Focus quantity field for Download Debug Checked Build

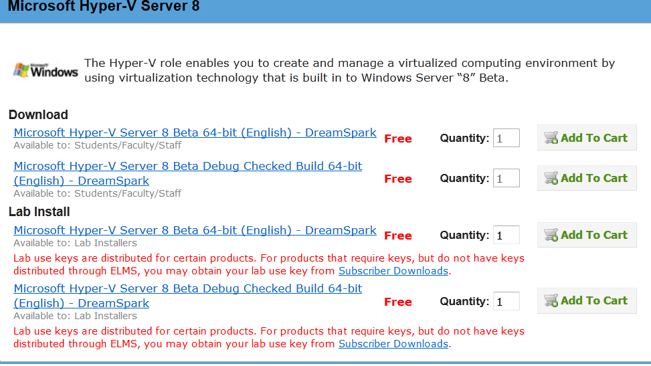(506, 178)
